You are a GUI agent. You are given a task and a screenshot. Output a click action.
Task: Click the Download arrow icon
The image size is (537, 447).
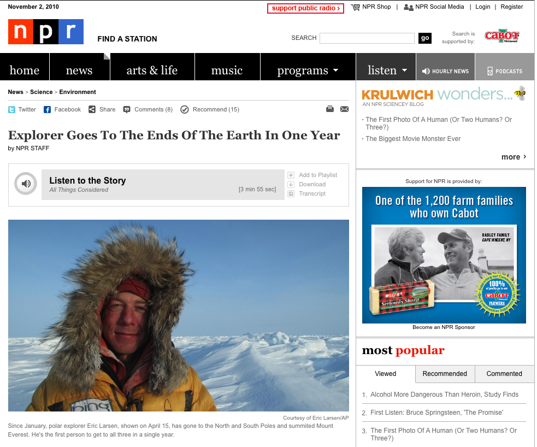point(291,184)
